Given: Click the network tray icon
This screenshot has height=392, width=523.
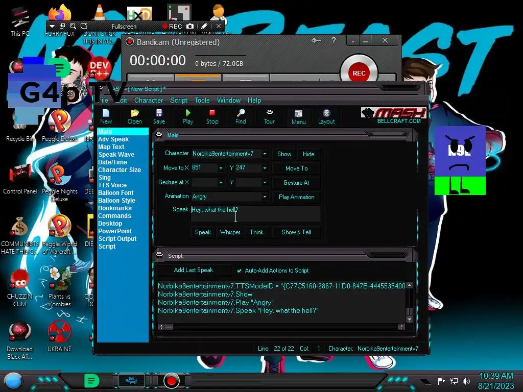Looking at the screenshot, I should (x=454, y=381).
